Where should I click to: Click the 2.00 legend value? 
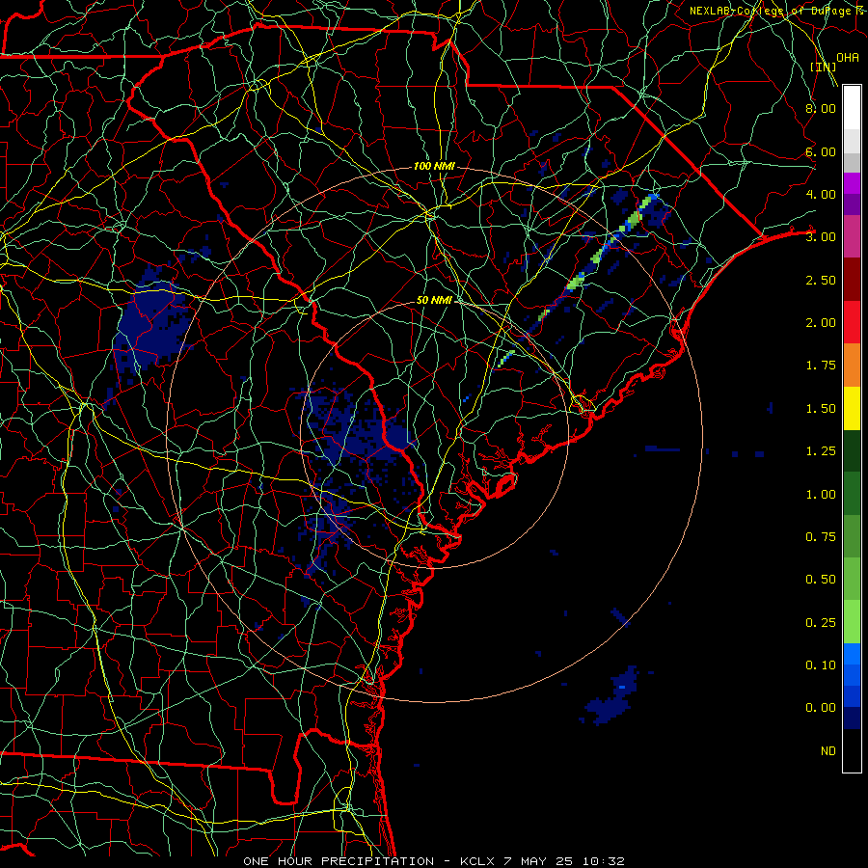tap(821, 323)
